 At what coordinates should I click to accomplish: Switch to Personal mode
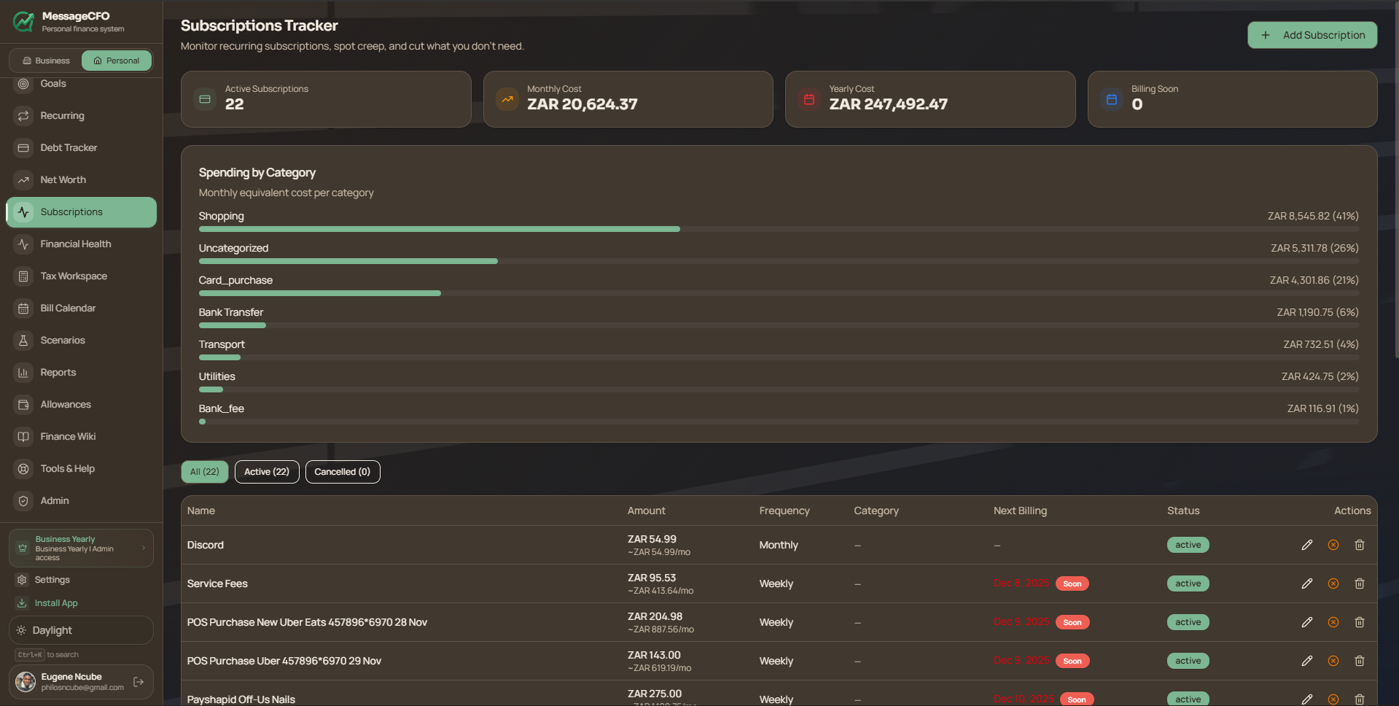click(117, 61)
